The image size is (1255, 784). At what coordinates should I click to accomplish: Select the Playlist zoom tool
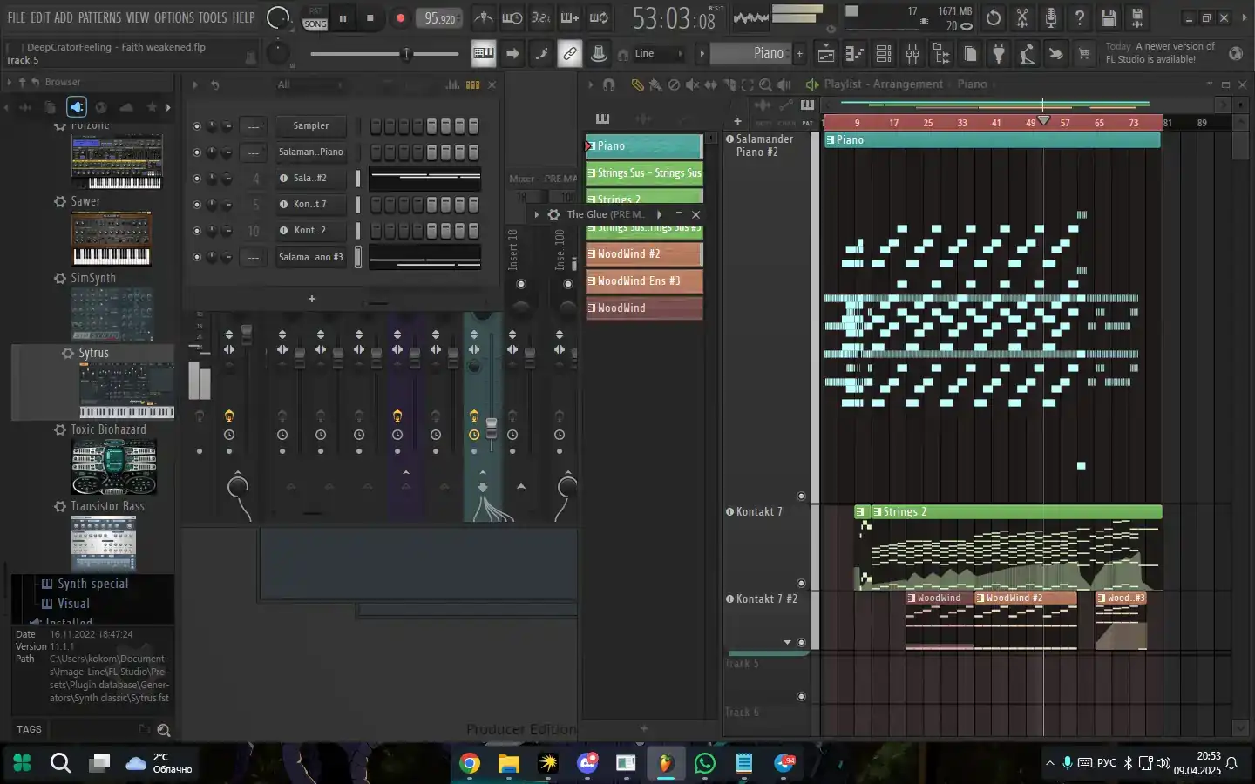click(765, 84)
